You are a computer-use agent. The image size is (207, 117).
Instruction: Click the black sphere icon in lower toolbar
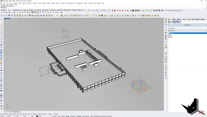(x=102, y=15)
